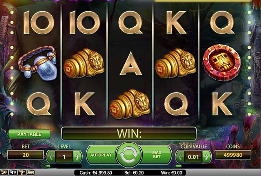The image size is (261, 176).
Task: Open help via the question mark icon
Action: tap(22, 173)
